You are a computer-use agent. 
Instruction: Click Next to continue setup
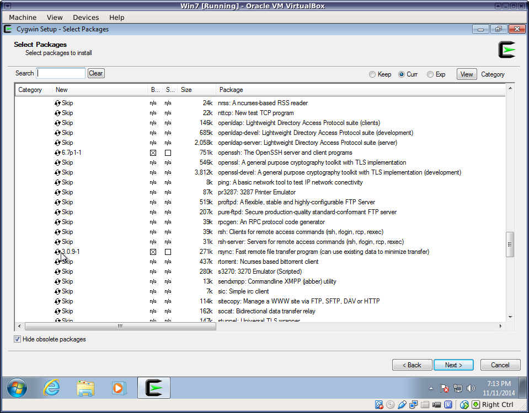pyautogui.click(x=453, y=365)
